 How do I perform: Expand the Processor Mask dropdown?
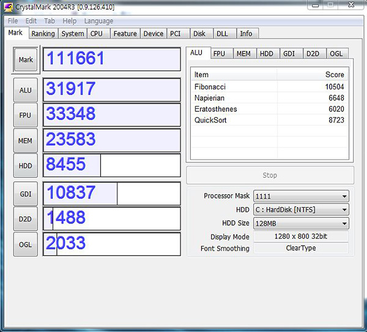coord(301,196)
